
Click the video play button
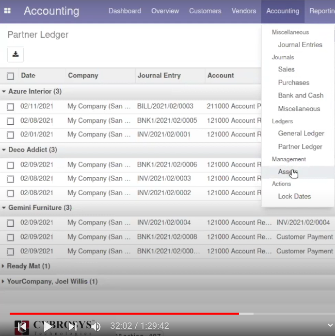click(x=48, y=326)
